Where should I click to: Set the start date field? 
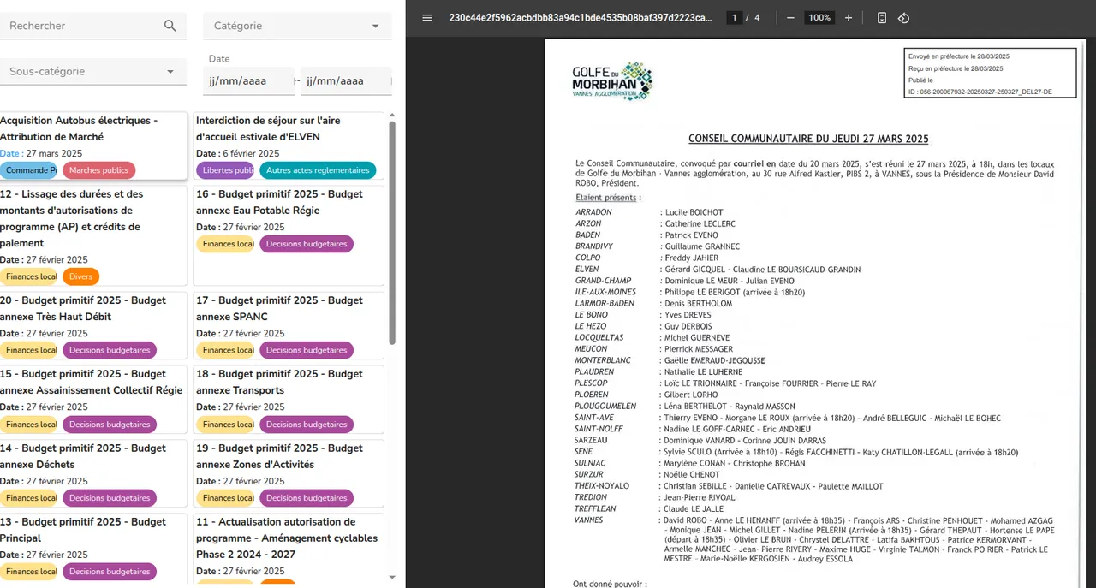pos(248,81)
